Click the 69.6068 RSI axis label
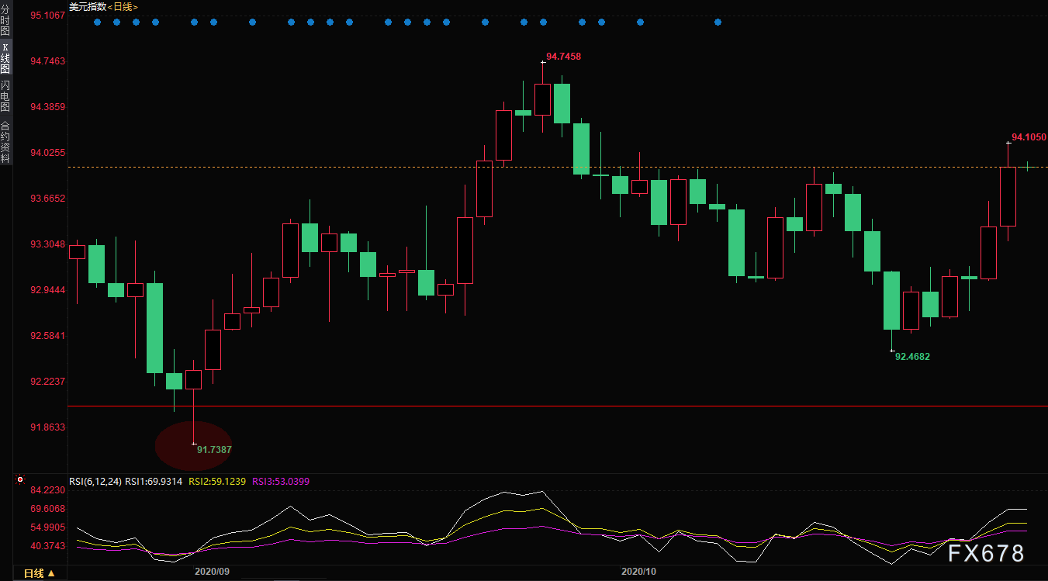 [x=47, y=509]
